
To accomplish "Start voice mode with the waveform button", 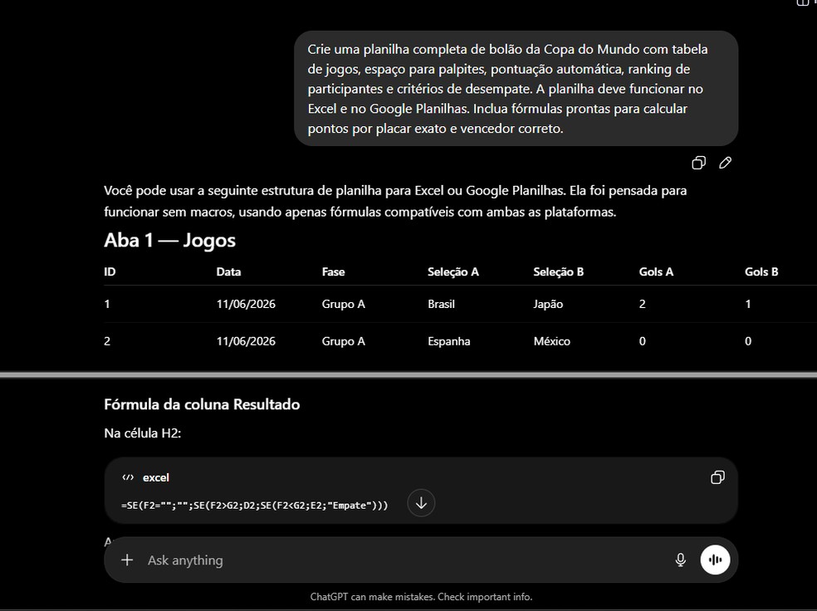I will 715,560.
